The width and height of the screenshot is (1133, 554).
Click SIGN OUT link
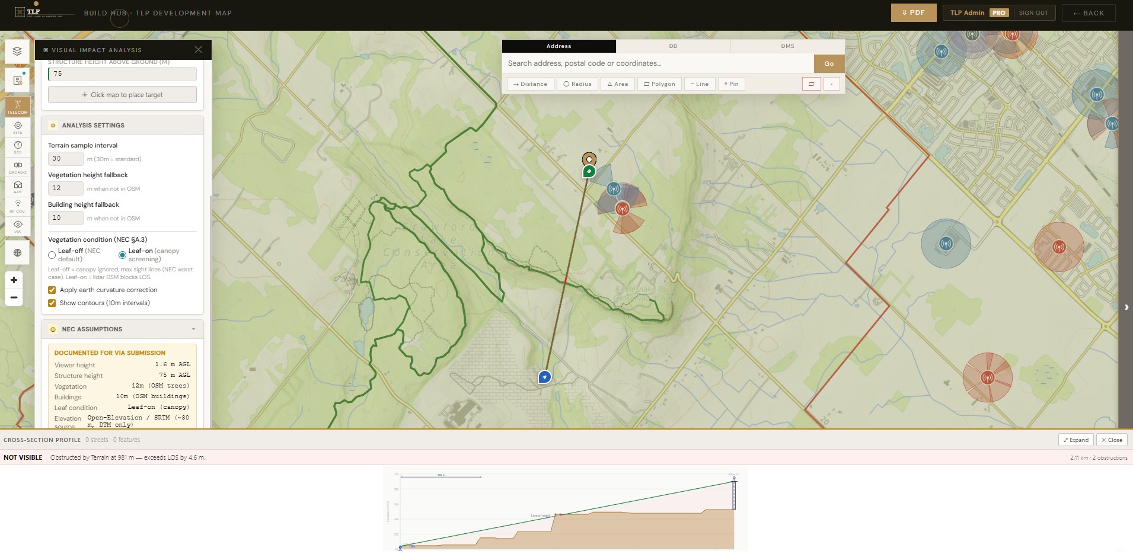[1033, 13]
